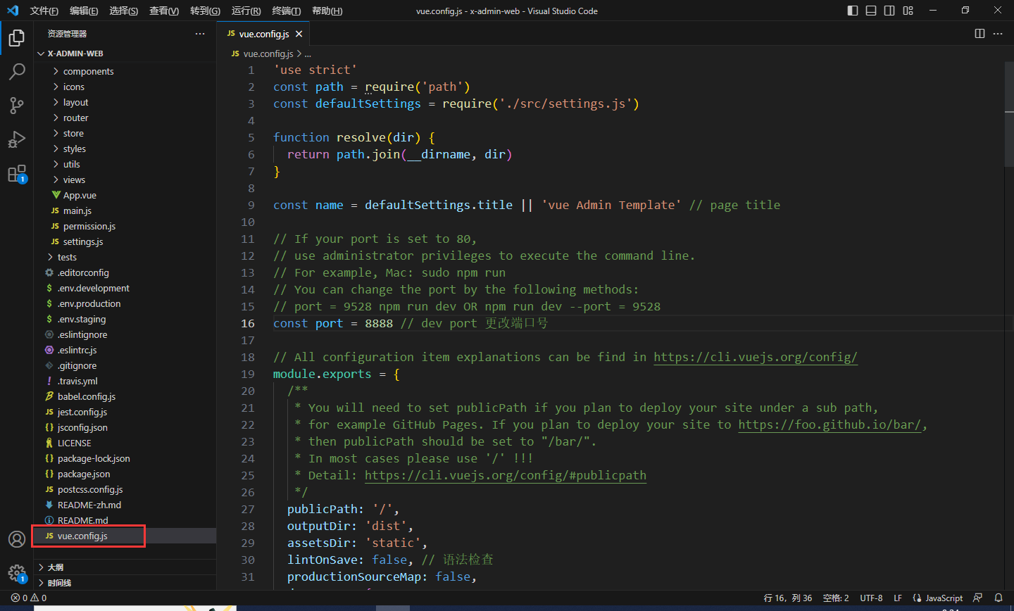Open the 终端(T) menu
The image size is (1014, 611).
pyautogui.click(x=287, y=11)
